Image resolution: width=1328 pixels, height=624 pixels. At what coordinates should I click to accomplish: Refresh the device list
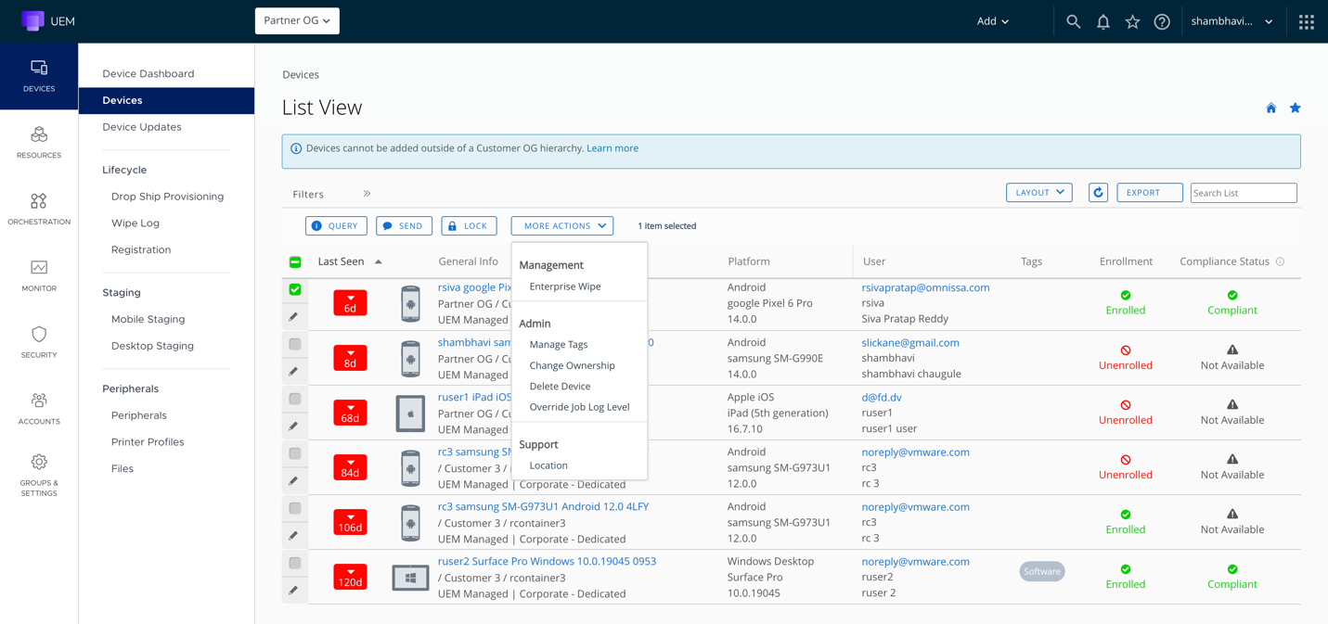point(1098,192)
